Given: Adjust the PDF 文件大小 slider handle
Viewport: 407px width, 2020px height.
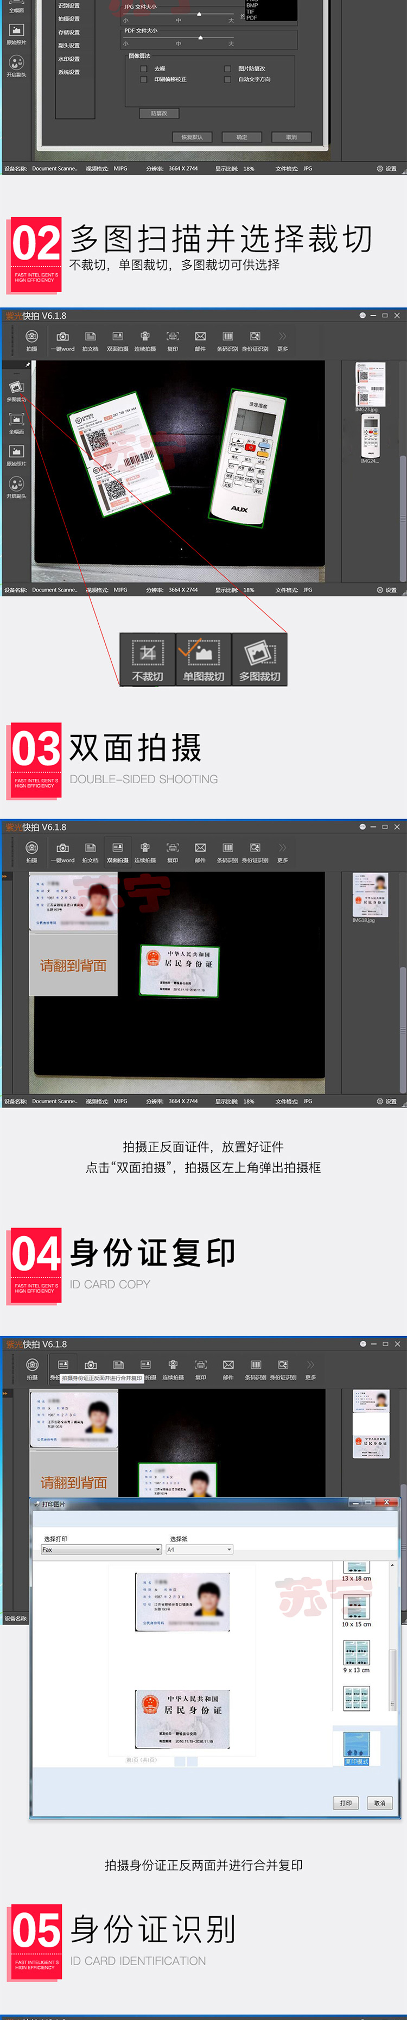Looking at the screenshot, I should 201,37.
